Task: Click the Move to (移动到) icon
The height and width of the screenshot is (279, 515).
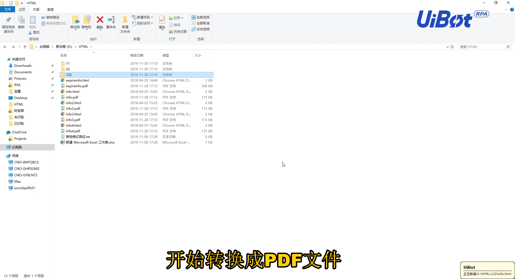Action: [75, 20]
